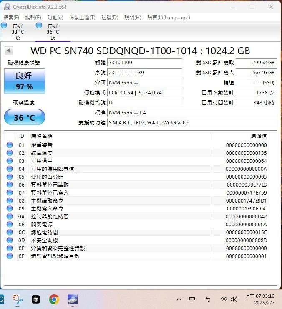Click status orb for 04 可用的備用臨界值
282x309 pixels.
coord(10,169)
